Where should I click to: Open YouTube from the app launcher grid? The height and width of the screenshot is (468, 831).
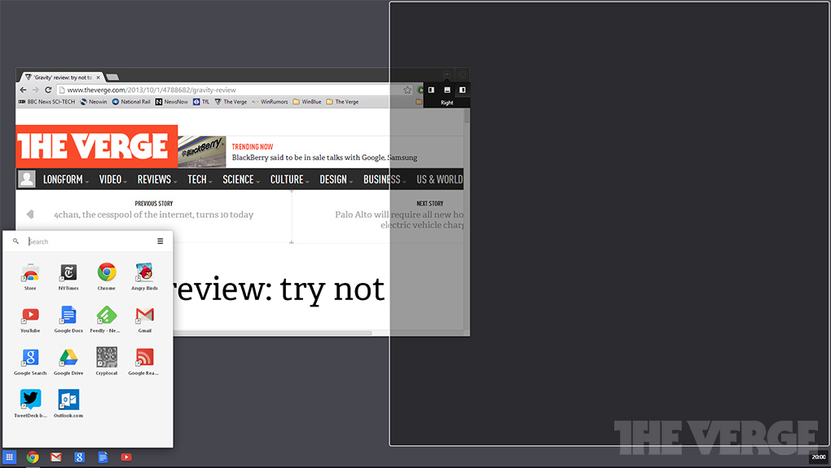(x=30, y=319)
